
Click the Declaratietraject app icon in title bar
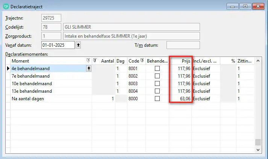(6, 6)
